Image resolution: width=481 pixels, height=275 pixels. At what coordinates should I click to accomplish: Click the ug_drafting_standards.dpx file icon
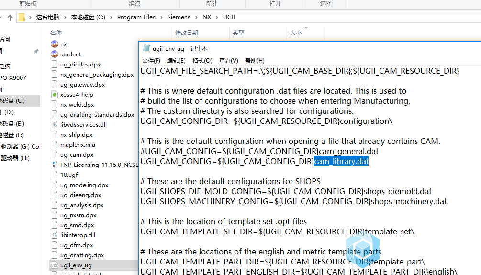[55, 115]
